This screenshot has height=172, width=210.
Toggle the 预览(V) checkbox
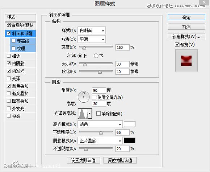pyautogui.click(x=177, y=44)
